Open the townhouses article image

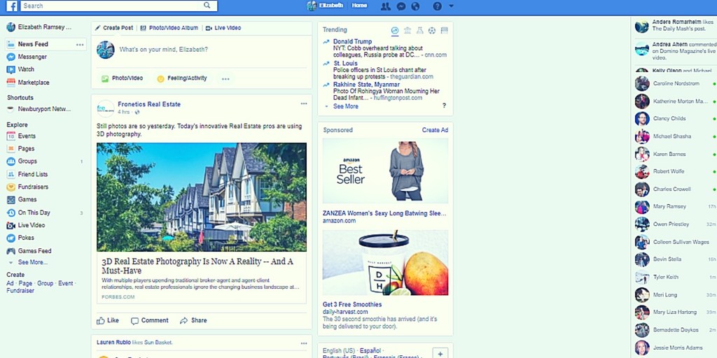tap(202, 197)
